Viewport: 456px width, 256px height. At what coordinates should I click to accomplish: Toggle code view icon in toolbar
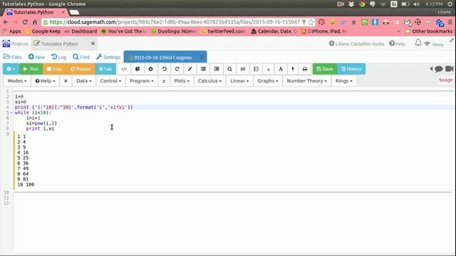click(124, 69)
